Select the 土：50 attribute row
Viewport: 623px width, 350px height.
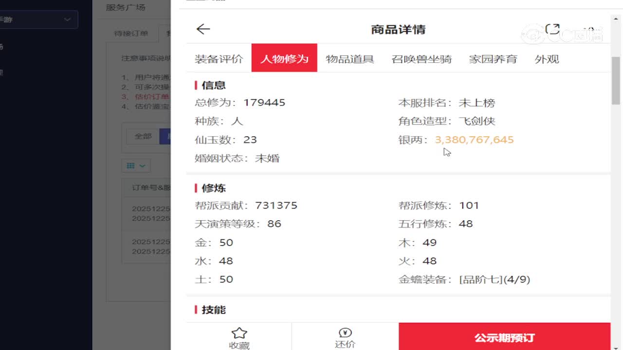[x=214, y=279]
